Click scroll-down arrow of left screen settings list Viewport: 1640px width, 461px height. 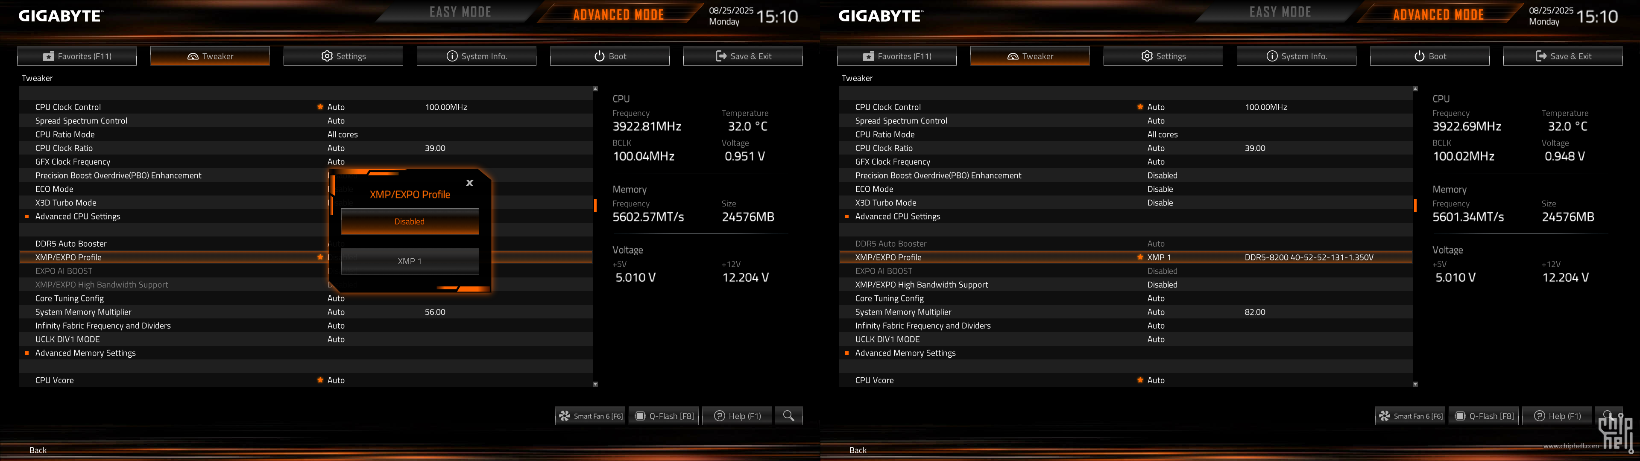[x=595, y=384]
